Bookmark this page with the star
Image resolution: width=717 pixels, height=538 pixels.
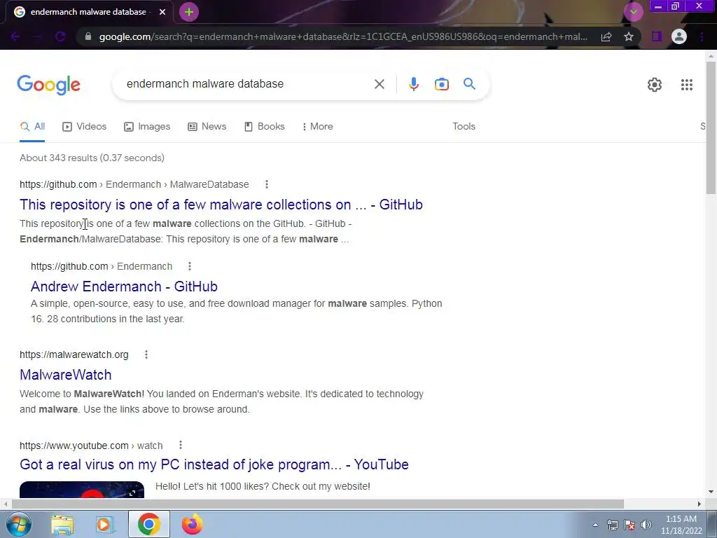tap(629, 36)
